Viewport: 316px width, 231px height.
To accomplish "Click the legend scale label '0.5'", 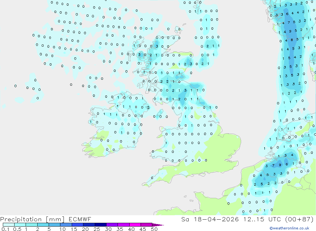I will [x=17, y=229].
